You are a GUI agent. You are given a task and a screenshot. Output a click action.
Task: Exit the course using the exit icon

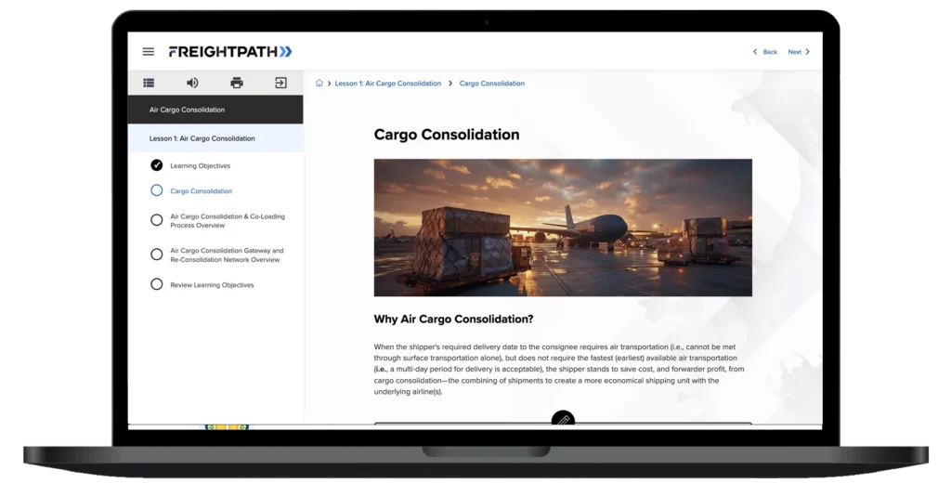coord(280,83)
